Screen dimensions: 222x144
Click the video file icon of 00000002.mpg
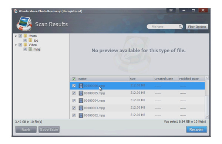(x=81, y=115)
